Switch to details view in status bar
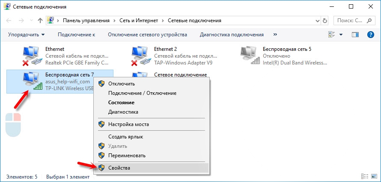Viewport: 381px width, 182px height. pyautogui.click(x=365, y=176)
